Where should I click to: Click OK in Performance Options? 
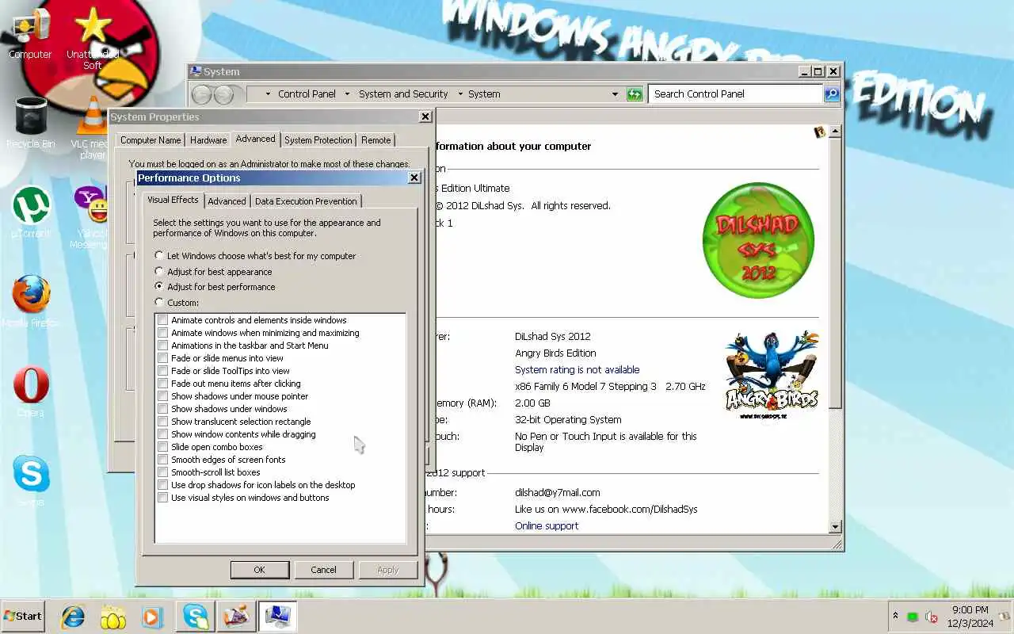(259, 570)
